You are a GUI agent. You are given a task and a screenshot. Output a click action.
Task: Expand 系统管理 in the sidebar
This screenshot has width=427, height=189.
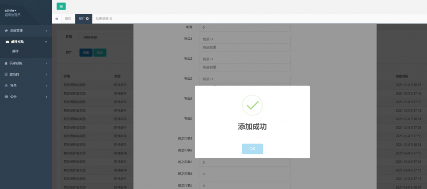(26, 31)
